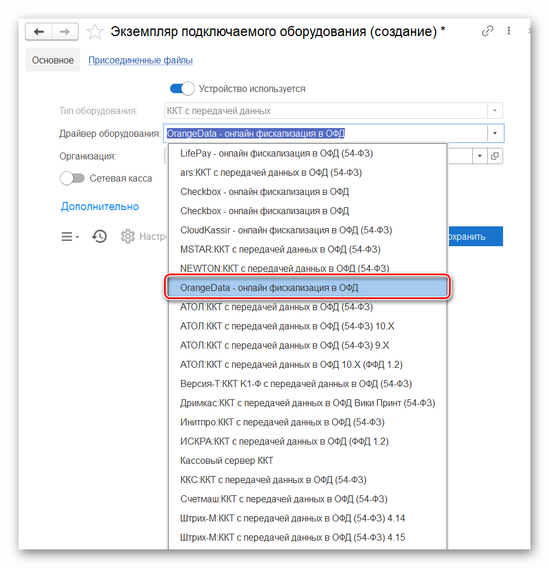Screen dimensions: 549x568
Task: Toggle the 'Устройство используется' switch
Action: click(x=182, y=88)
